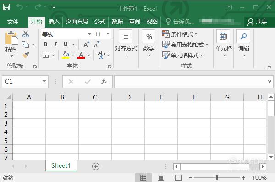Open the 剪贴板 pane launcher
The width and height of the screenshot is (275, 182).
tap(35, 66)
